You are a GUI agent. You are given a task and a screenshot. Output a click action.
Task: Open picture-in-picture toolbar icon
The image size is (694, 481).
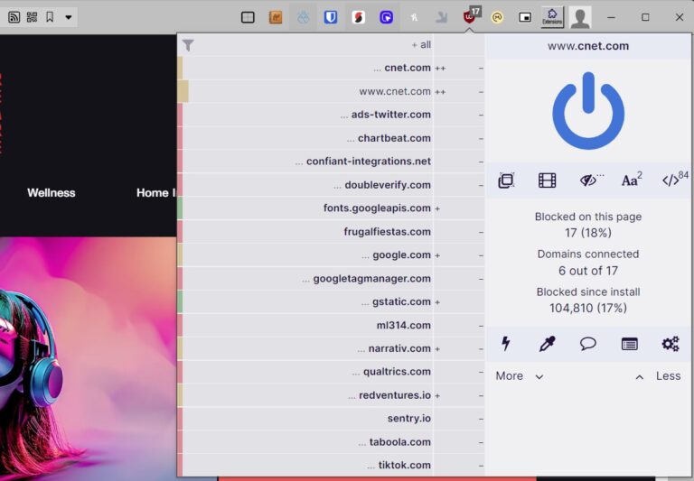(525, 17)
